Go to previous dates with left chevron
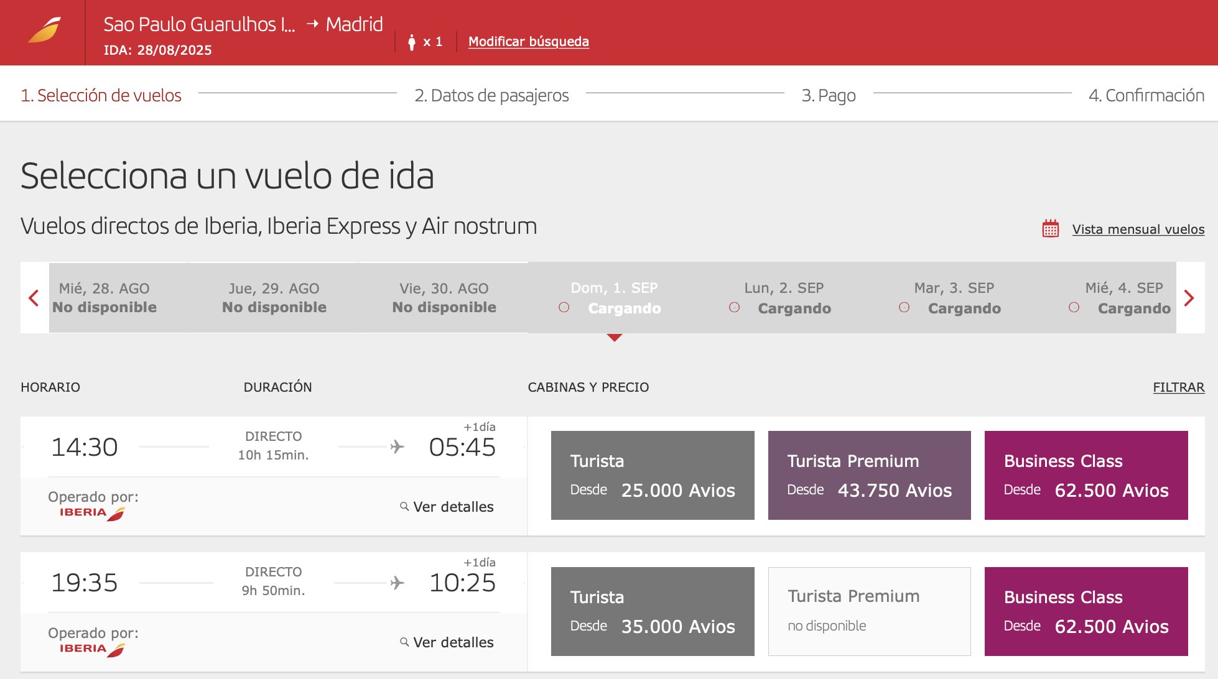The height and width of the screenshot is (679, 1218). click(34, 298)
